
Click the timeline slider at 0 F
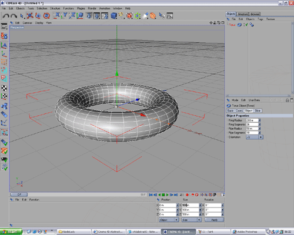tap(19, 194)
